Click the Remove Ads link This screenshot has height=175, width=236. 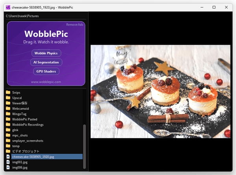(x=75, y=25)
